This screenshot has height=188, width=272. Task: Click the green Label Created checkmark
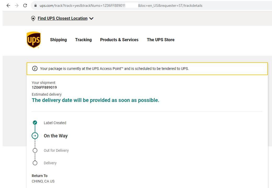click(35, 123)
